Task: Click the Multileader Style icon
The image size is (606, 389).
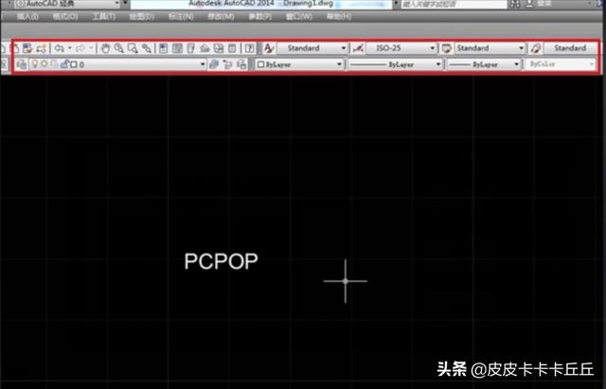Action: [x=535, y=48]
